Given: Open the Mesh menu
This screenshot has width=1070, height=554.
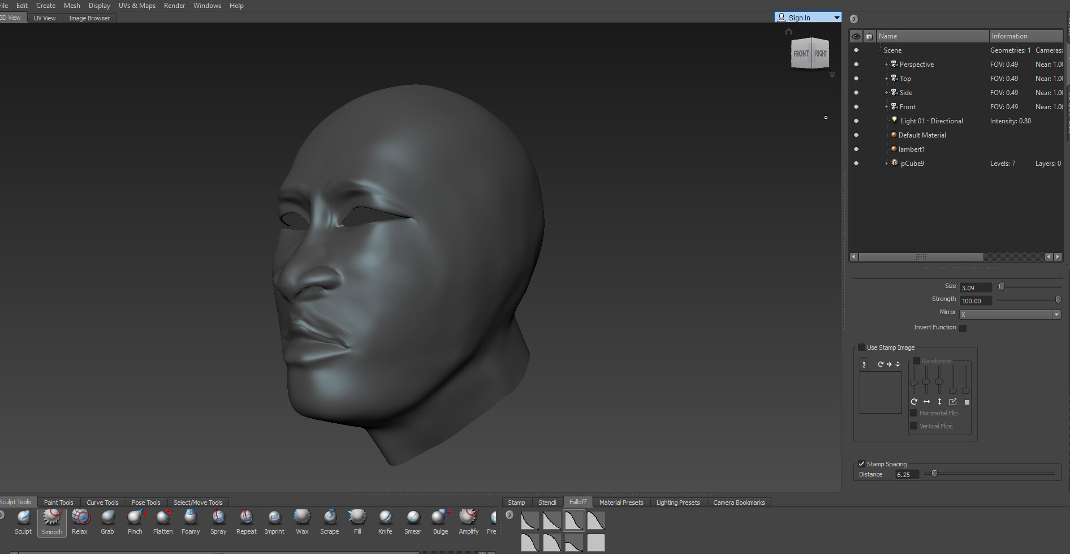Looking at the screenshot, I should click(x=72, y=5).
